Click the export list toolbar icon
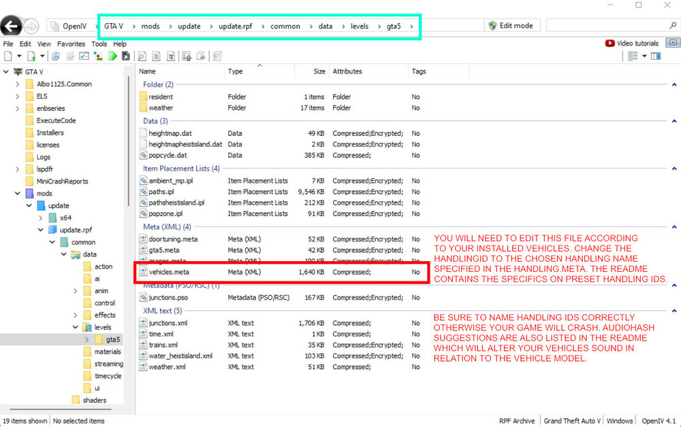Viewport: 681px width, 427px height. [x=187, y=56]
